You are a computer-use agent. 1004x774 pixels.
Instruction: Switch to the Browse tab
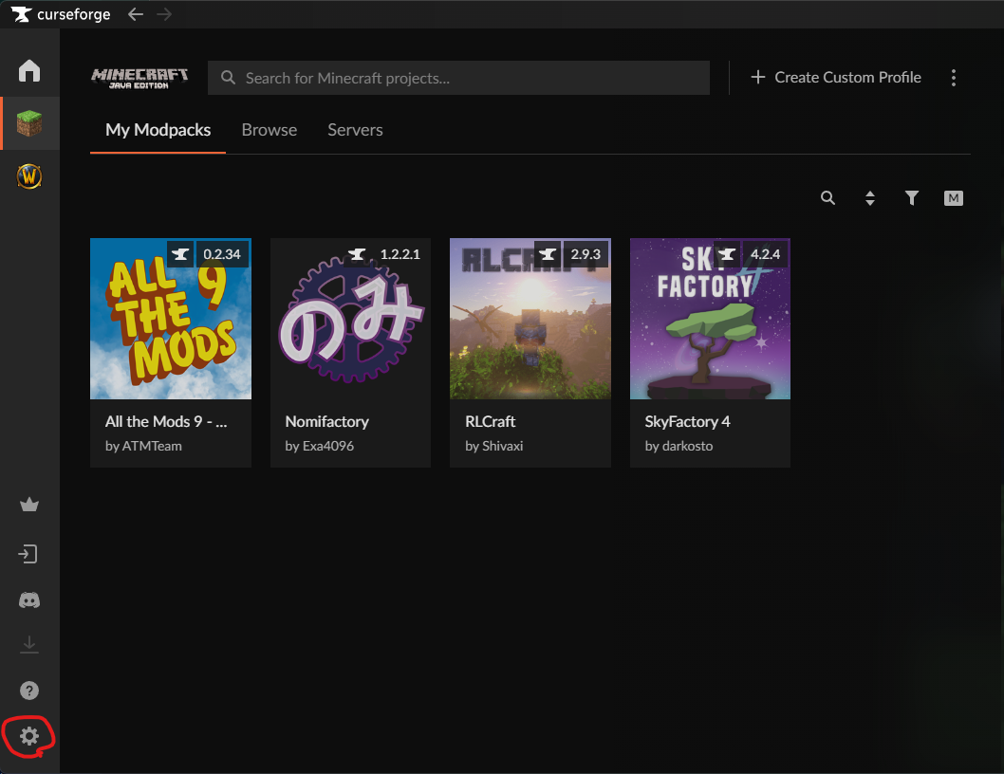[x=270, y=130]
